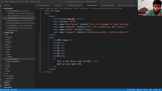
Task: Open master.blade.php in the views tree
Action: pyautogui.click(x=13, y=59)
